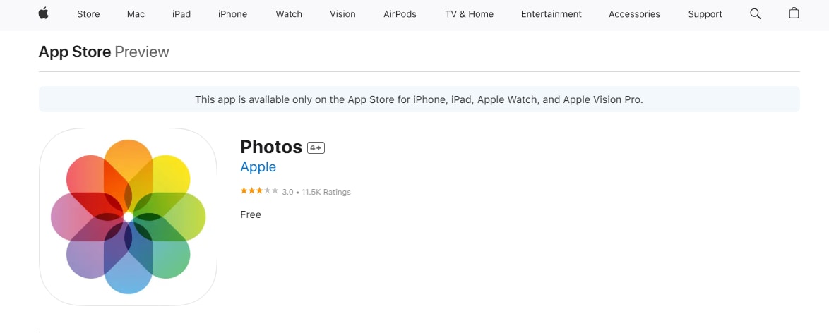The image size is (829, 333).
Task: Click the Apple developer link
Action: pyautogui.click(x=258, y=167)
